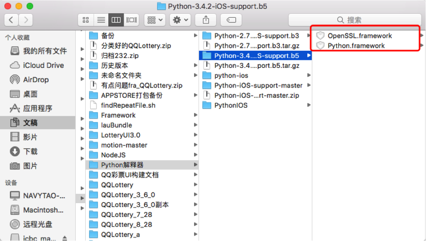The width and height of the screenshot is (426, 241).
Task: Select 下载 in the sidebar
Action: point(38,151)
